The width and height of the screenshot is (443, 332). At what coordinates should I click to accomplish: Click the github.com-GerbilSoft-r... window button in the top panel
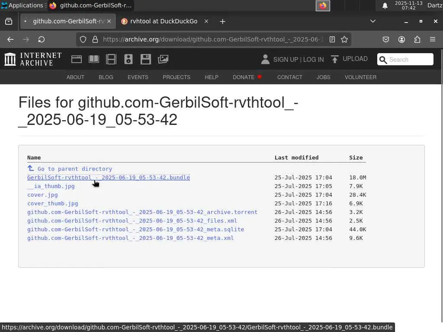point(90,5)
